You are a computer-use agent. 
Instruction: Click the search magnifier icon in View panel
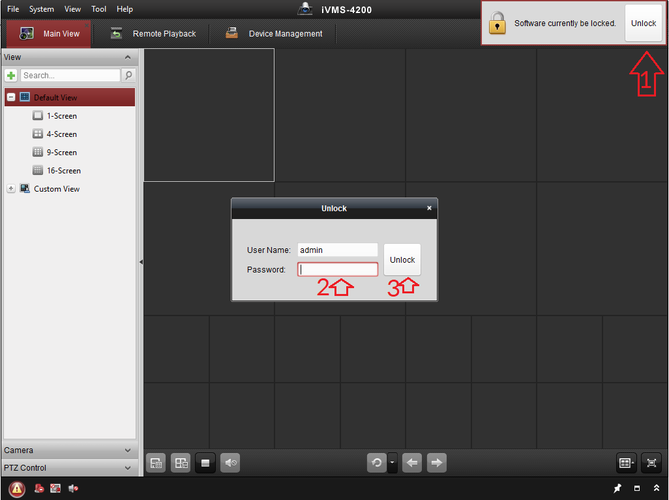pos(128,76)
